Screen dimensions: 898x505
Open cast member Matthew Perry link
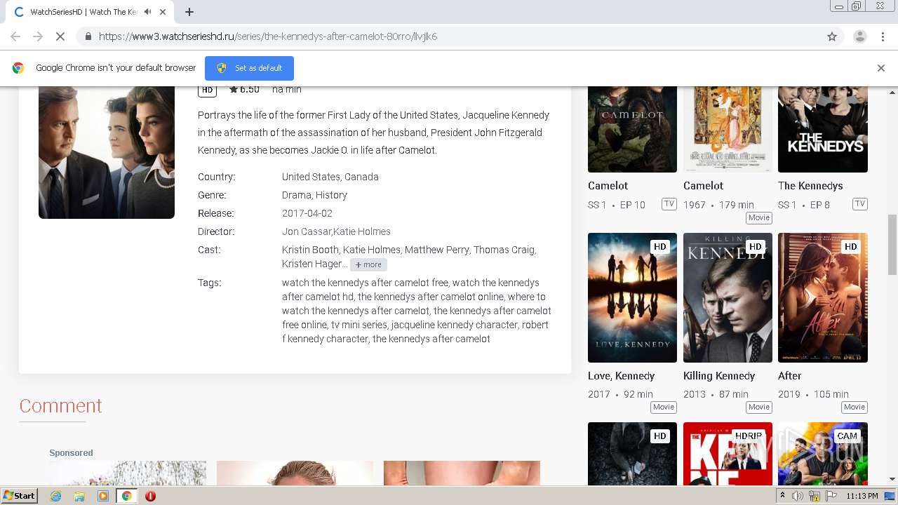pos(436,250)
